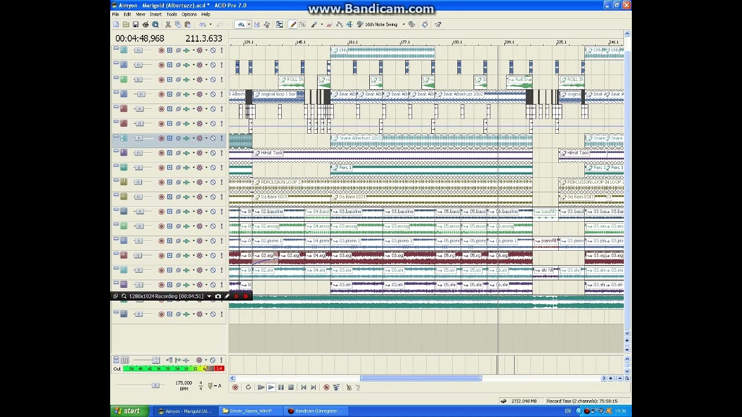Click the What's This help icon

pos(438,24)
